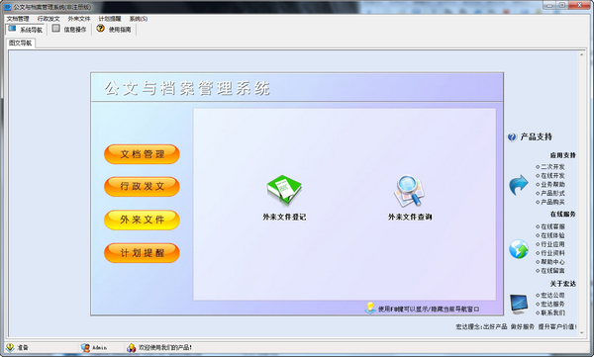
Task: Click the lightbulb tip icon near the F8 hint
Action: click(x=370, y=308)
